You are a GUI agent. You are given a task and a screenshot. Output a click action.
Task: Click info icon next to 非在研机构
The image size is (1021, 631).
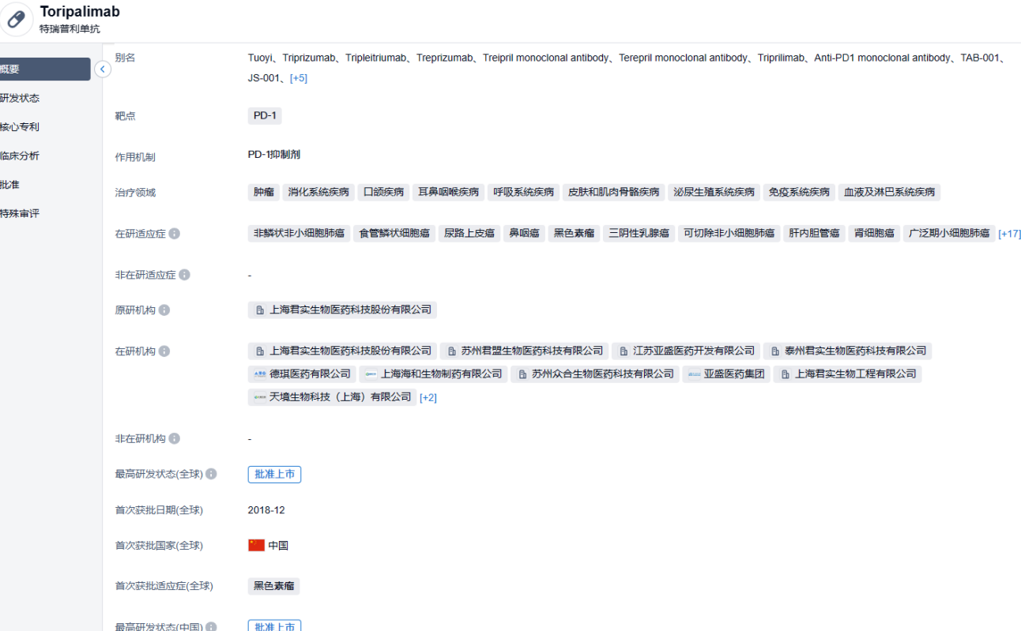tap(175, 438)
